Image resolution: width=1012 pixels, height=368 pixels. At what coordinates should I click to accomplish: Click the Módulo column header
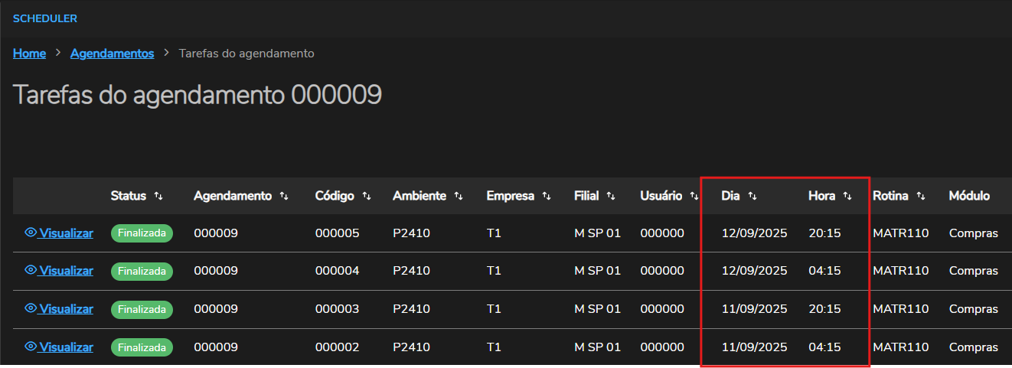pyautogui.click(x=969, y=196)
